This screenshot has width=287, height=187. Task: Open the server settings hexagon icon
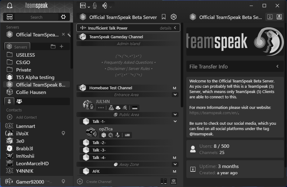173,17
